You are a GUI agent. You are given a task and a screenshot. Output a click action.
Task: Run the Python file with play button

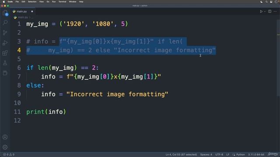point(261,11)
